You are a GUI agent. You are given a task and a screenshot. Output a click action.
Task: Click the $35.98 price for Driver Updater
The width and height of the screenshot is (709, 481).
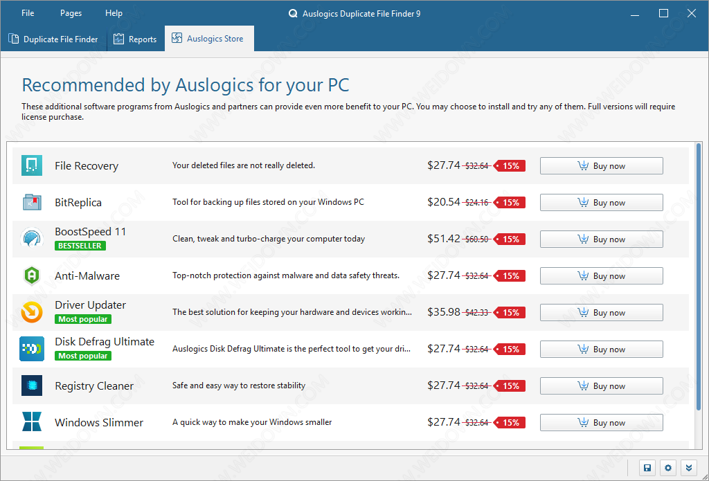coord(444,312)
